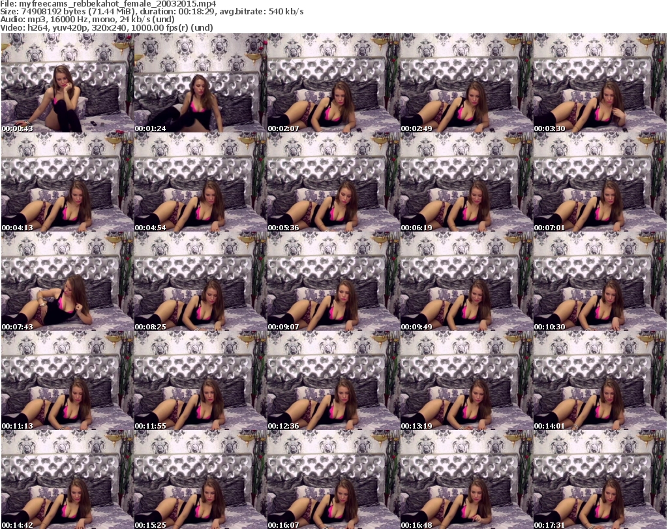This screenshot has width=668, height=529.
Task: Choose the frame at 00:13:19
Action: tap(466, 380)
